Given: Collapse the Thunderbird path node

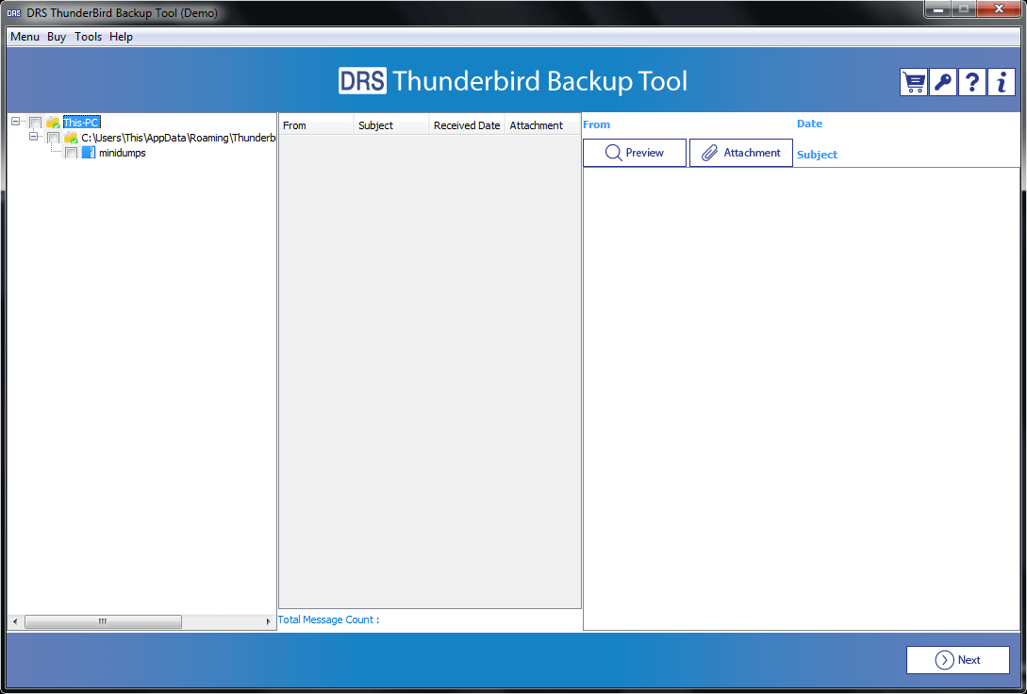Looking at the screenshot, I should point(34,137).
